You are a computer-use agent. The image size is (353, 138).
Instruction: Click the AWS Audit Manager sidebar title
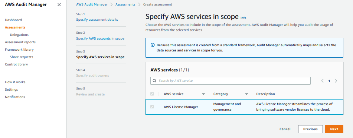point(26,4)
